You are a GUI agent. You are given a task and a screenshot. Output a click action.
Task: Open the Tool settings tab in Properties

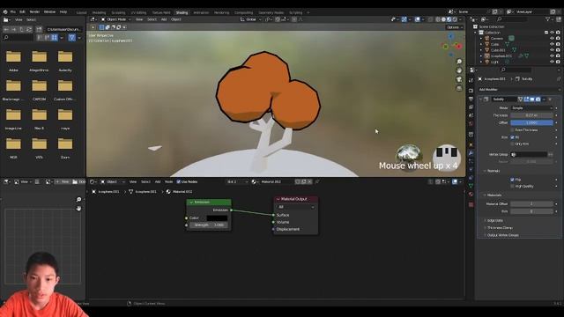pos(471,80)
